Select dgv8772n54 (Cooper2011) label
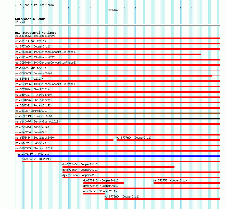227x209 pixels. coord(80,170)
